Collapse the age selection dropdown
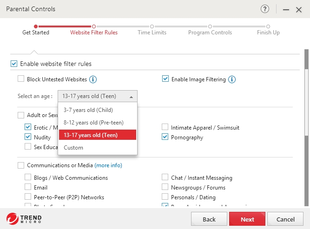The image size is (310, 229). (x=98, y=96)
